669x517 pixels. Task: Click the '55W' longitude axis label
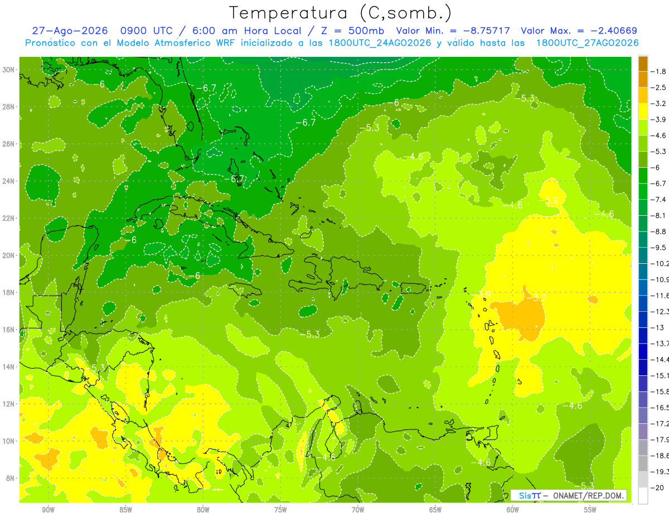(590, 510)
